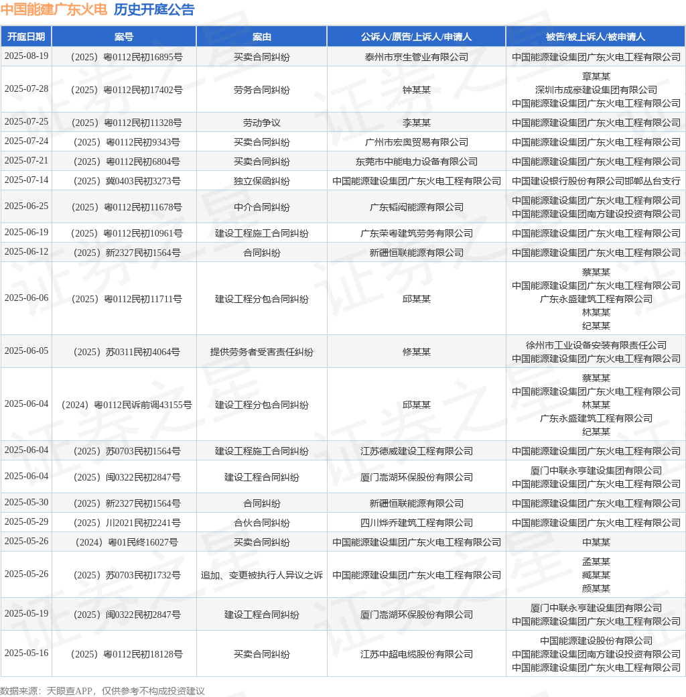Select plaintiff name '李某某'

(416, 123)
